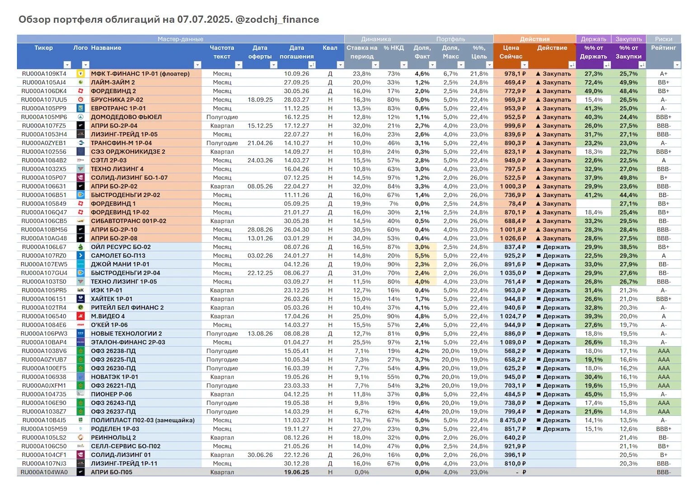This screenshot has height=488, width=698.
Task: Click the САМОЛЕТ БО-П13 blue logo icon
Action: tap(81, 256)
